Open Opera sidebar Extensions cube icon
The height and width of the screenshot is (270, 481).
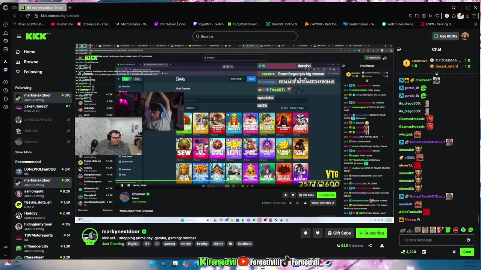(6, 99)
